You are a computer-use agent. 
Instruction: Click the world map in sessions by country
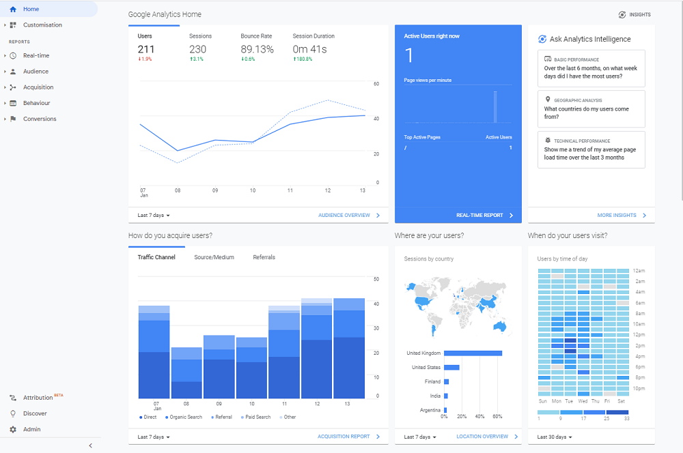pyautogui.click(x=456, y=308)
